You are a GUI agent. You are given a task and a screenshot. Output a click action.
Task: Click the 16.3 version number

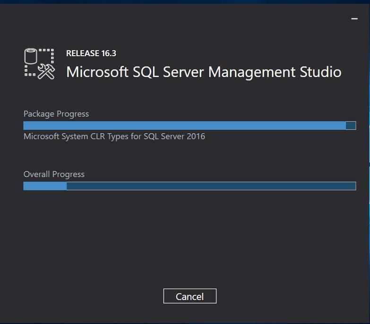click(x=109, y=53)
